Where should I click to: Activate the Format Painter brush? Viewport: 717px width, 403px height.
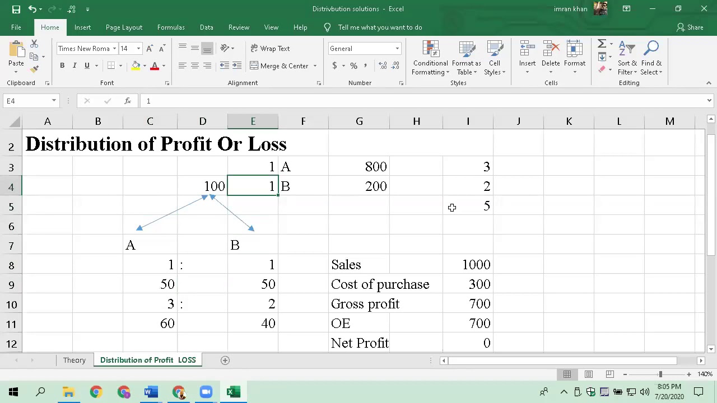[x=34, y=69]
